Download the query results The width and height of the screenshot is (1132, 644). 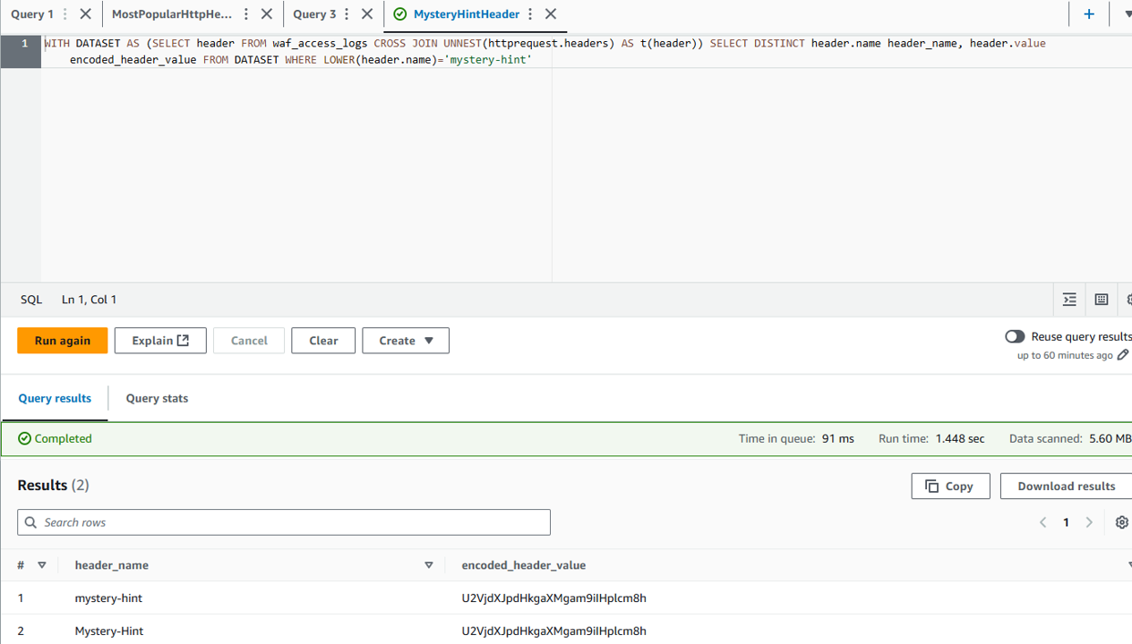[x=1066, y=486]
